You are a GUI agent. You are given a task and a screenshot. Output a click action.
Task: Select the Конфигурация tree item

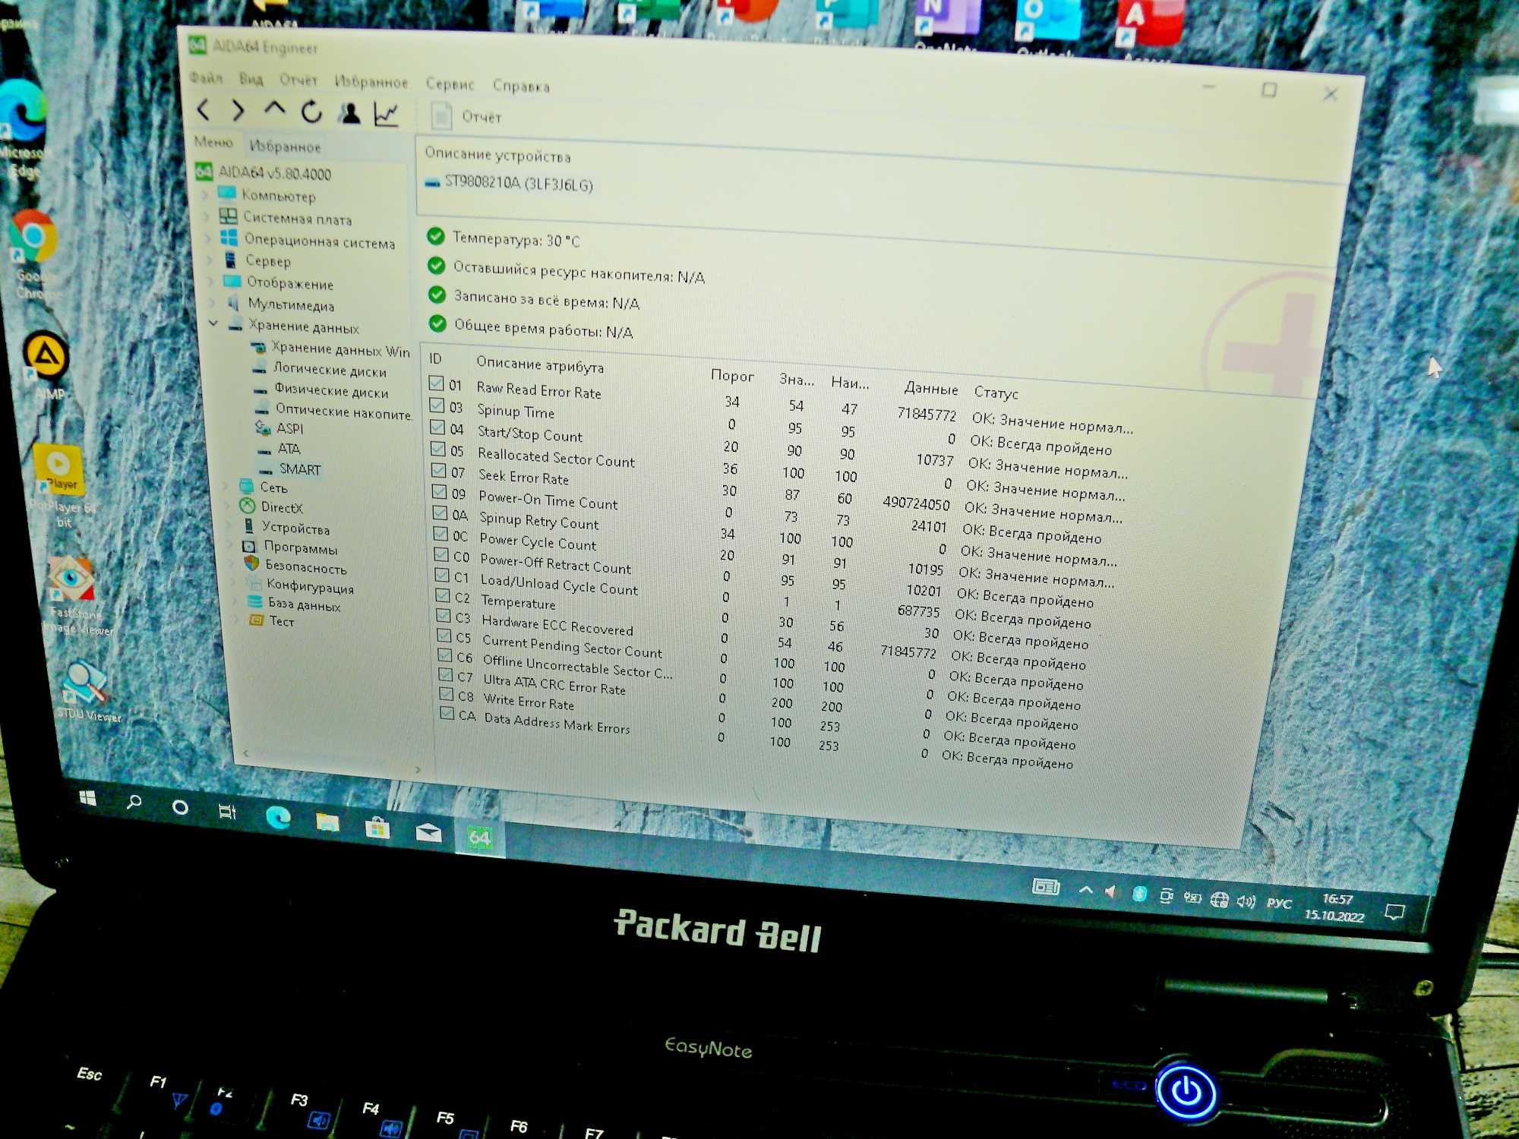tap(300, 586)
